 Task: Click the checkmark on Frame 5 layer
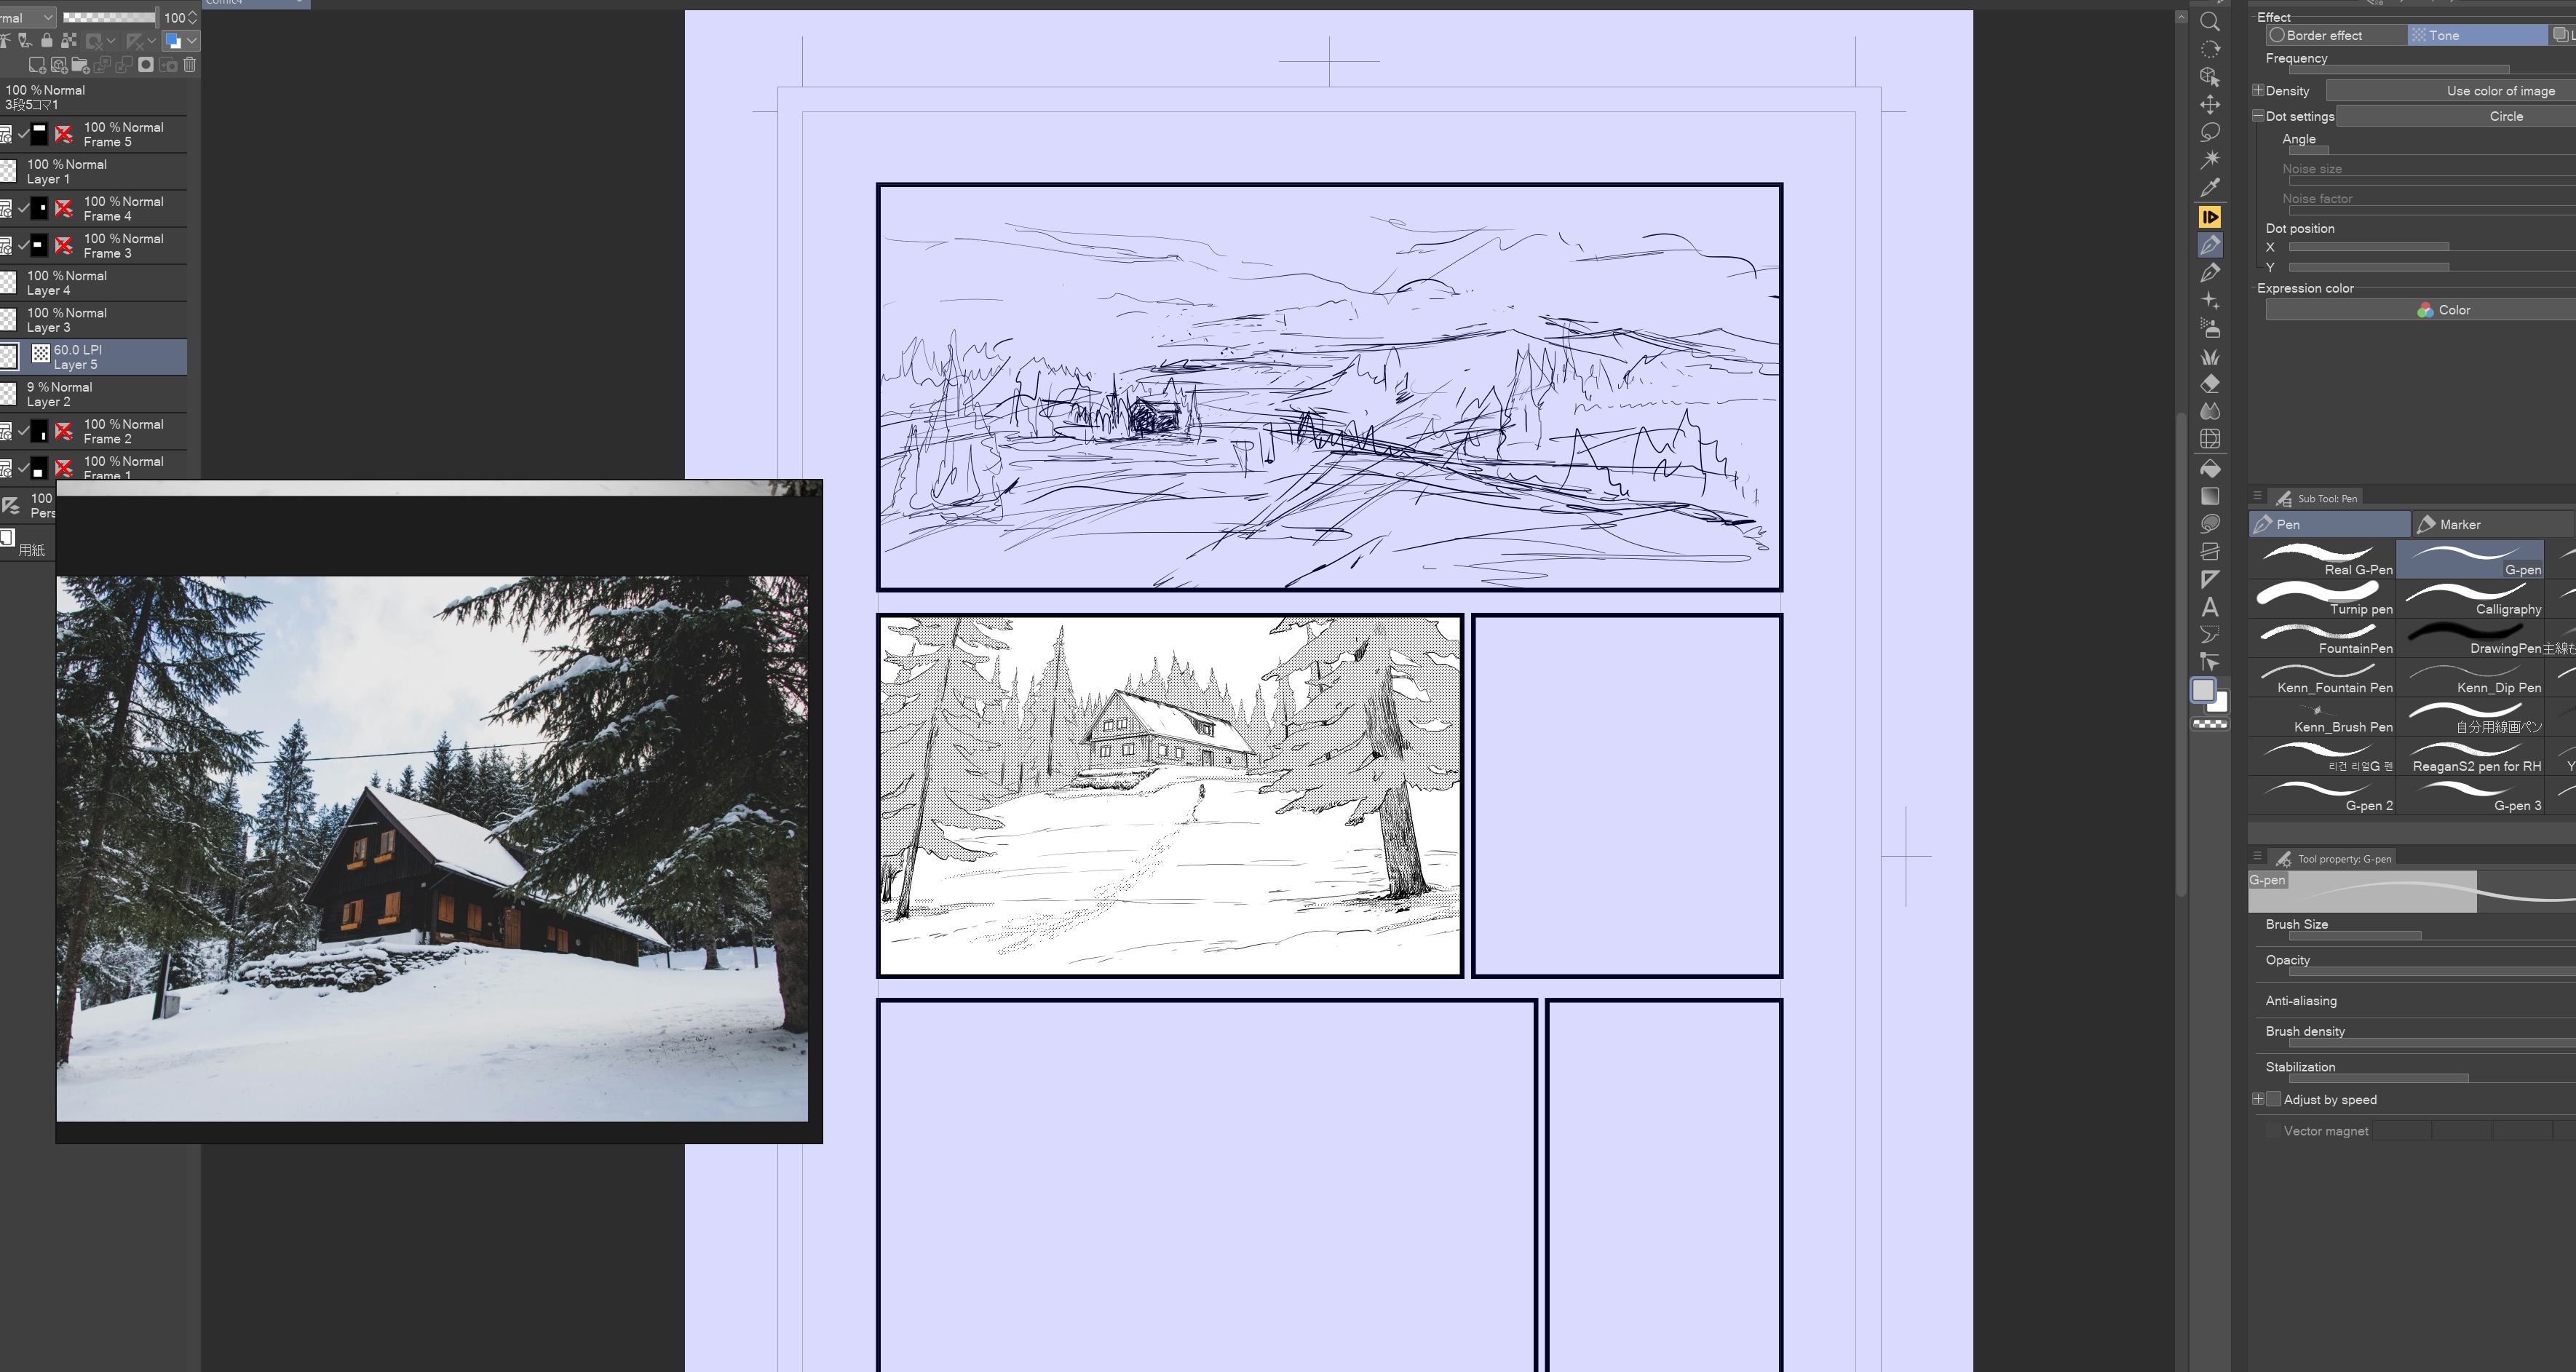coord(24,134)
